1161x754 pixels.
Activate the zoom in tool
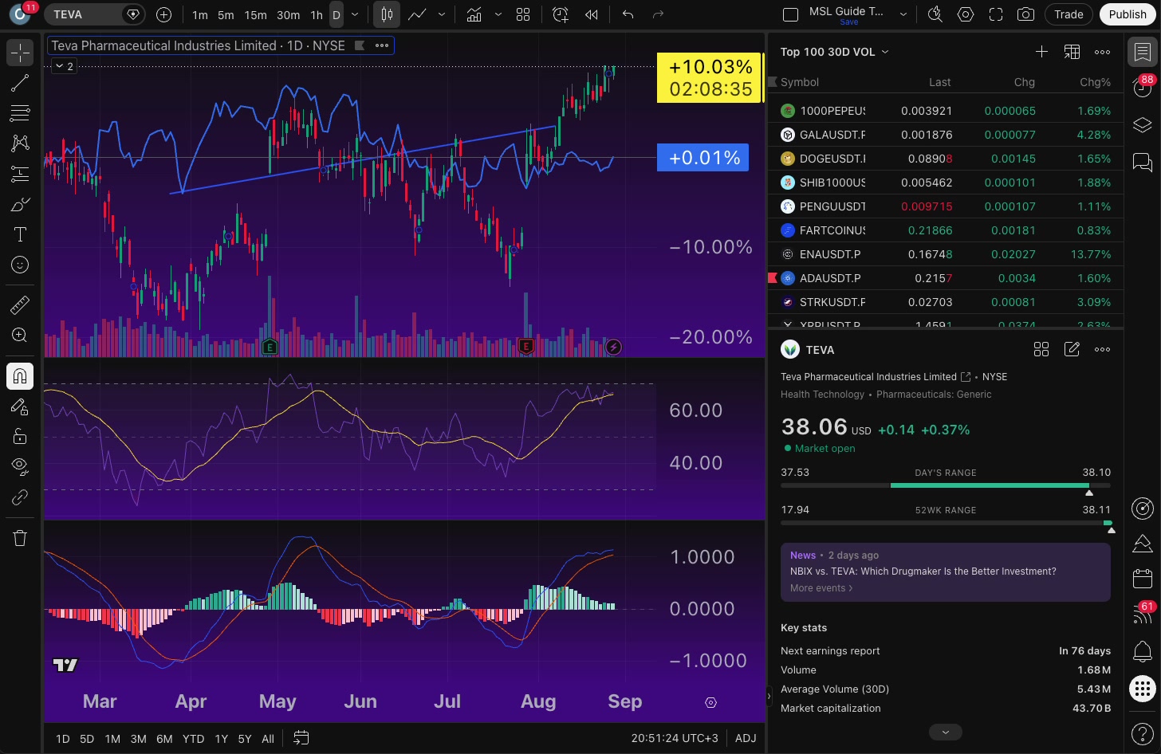pyautogui.click(x=20, y=336)
